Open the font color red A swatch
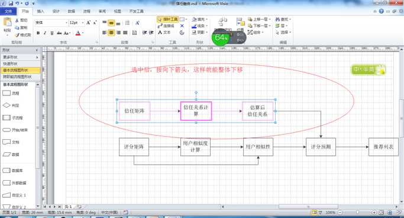The image size is (404, 218). 78,33
